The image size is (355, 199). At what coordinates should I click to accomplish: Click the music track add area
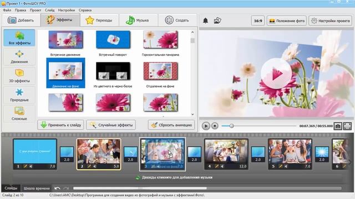pyautogui.click(x=177, y=177)
